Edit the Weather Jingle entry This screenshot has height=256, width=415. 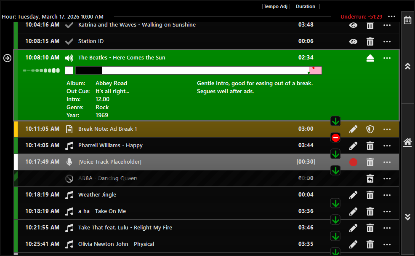click(x=353, y=195)
